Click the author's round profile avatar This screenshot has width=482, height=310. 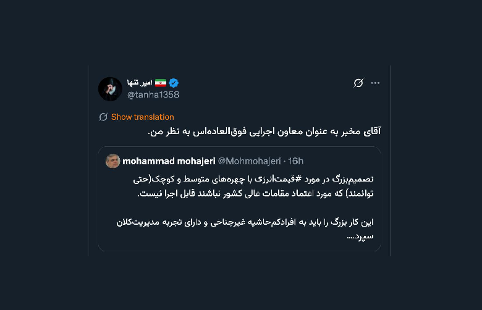(110, 89)
